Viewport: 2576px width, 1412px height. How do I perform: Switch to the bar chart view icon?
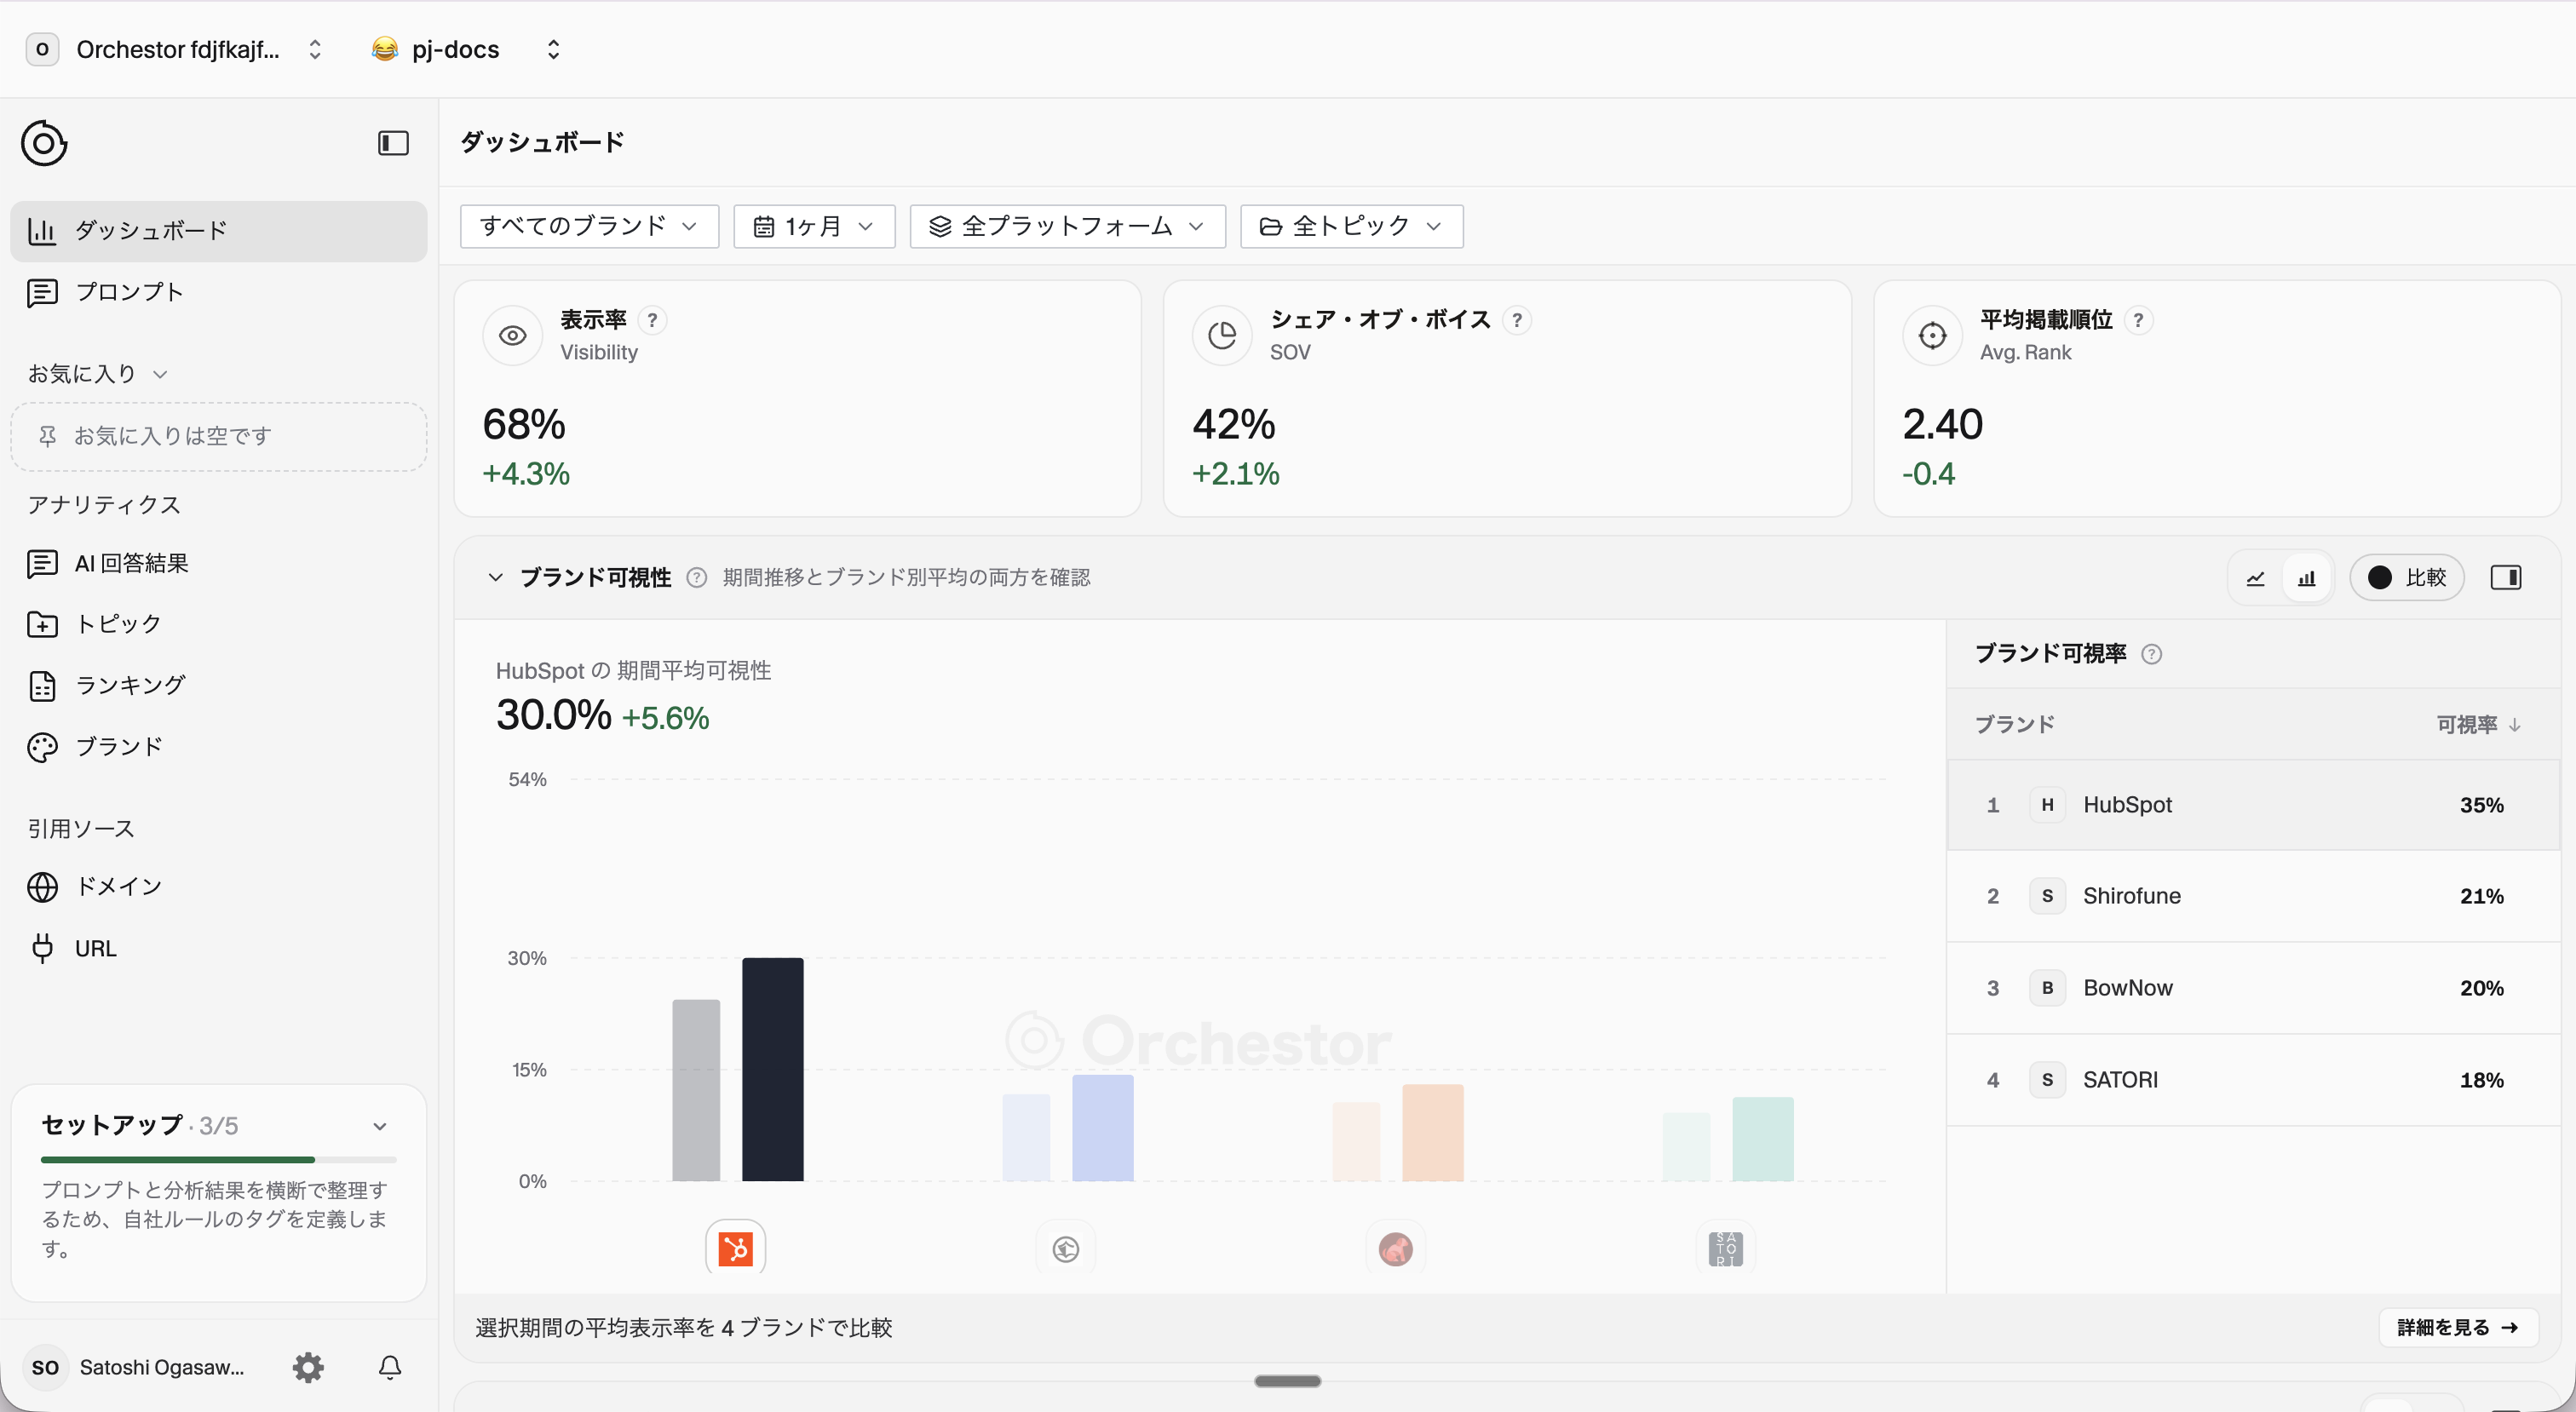click(2307, 578)
